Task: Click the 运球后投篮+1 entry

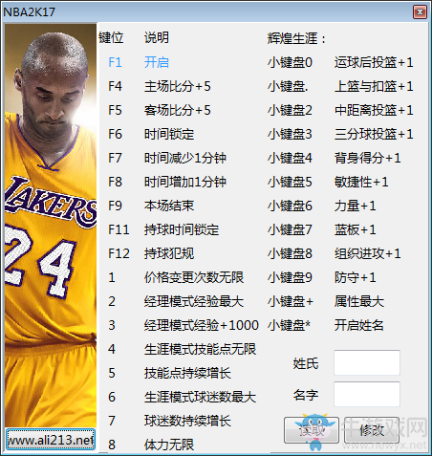Action: (x=374, y=62)
